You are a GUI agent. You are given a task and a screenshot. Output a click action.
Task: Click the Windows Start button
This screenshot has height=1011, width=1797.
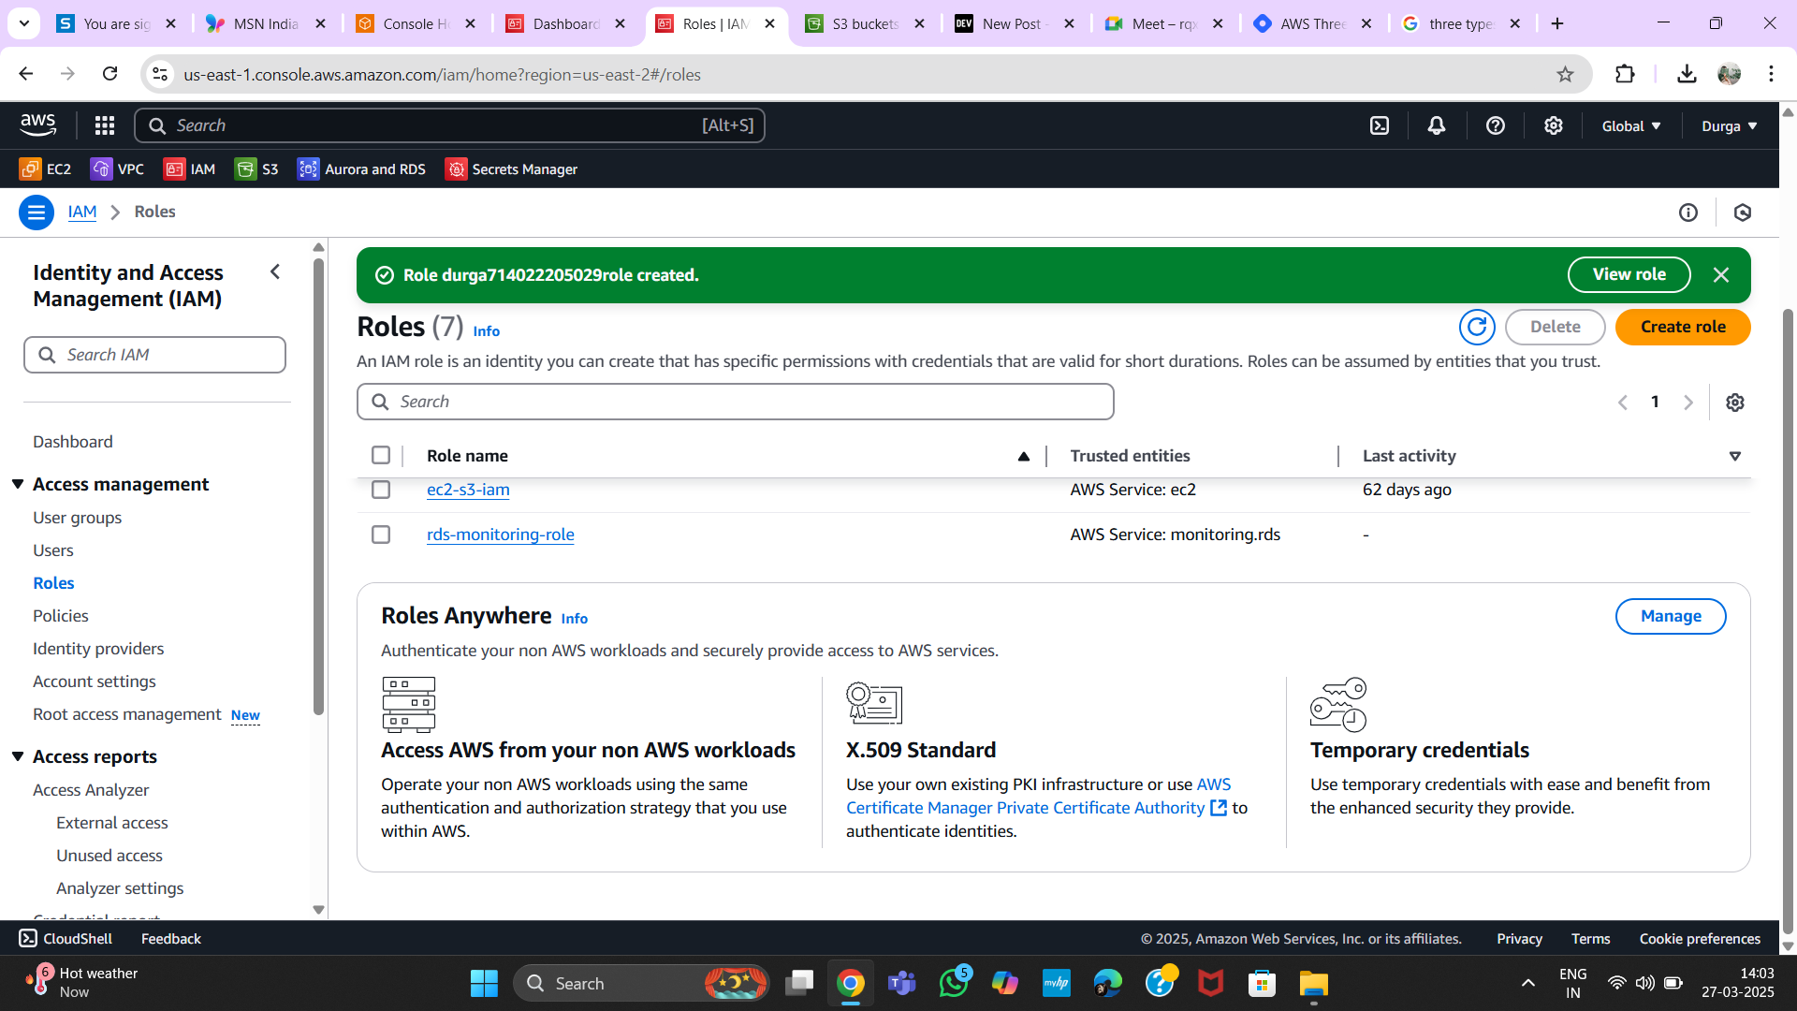tap(484, 984)
